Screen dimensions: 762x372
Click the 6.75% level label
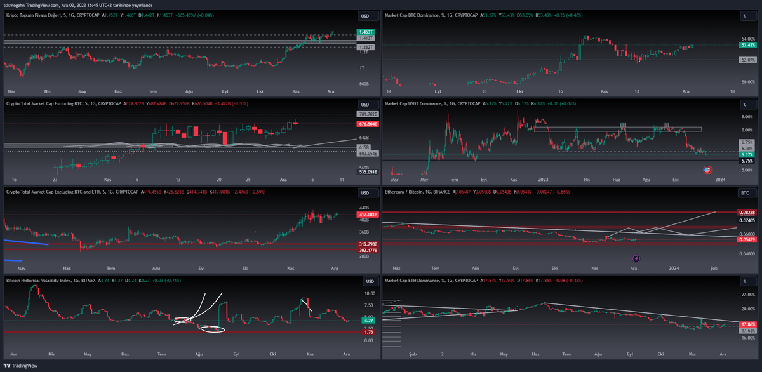746,142
